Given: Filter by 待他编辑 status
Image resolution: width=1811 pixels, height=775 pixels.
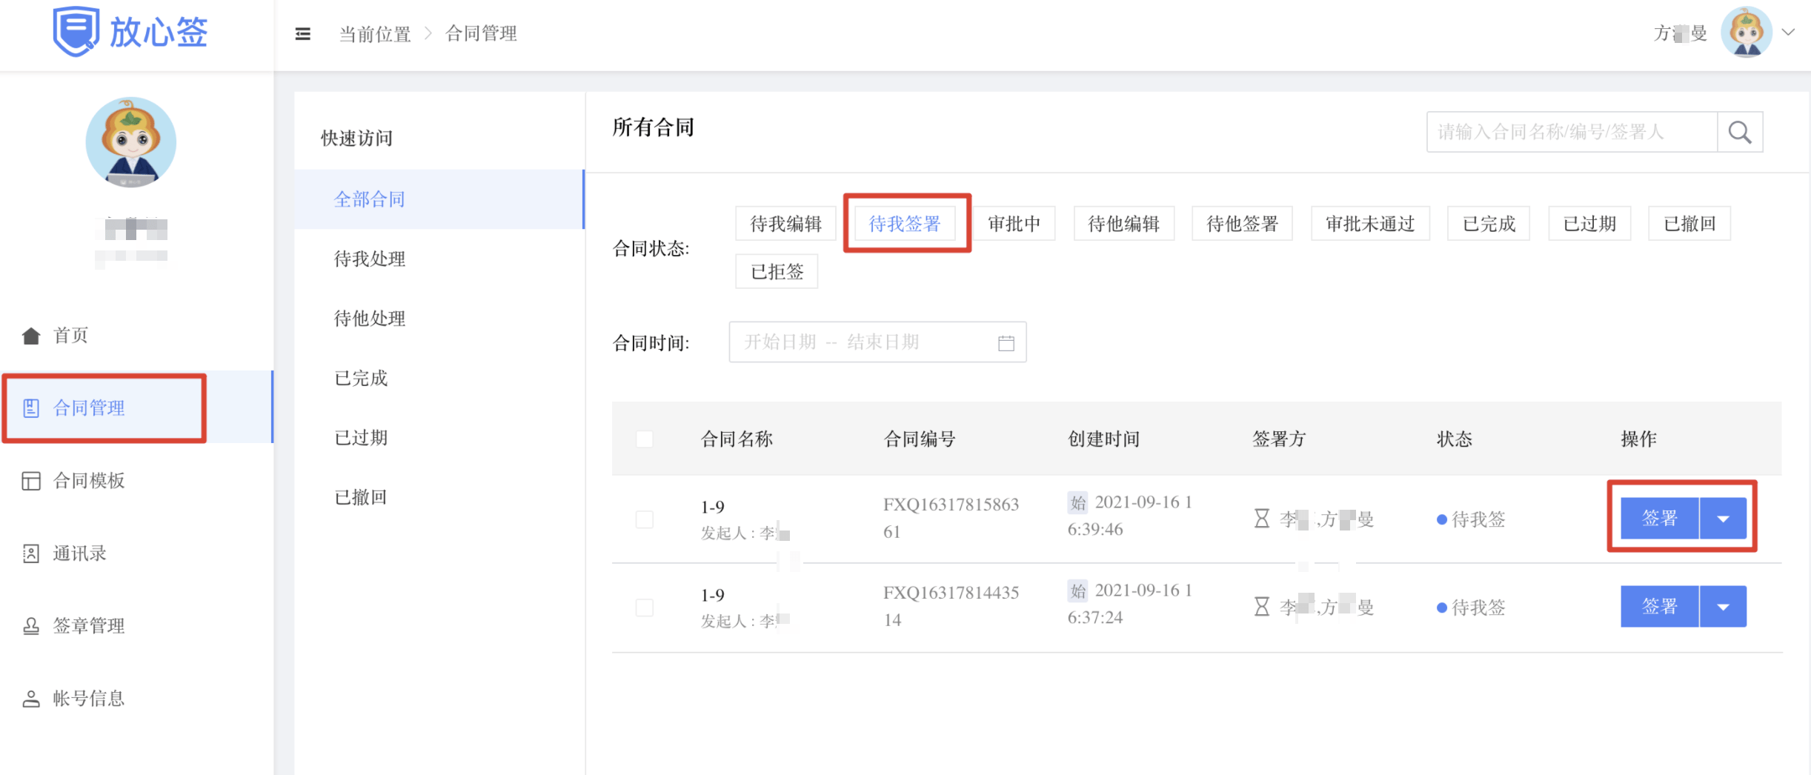Looking at the screenshot, I should [1123, 224].
